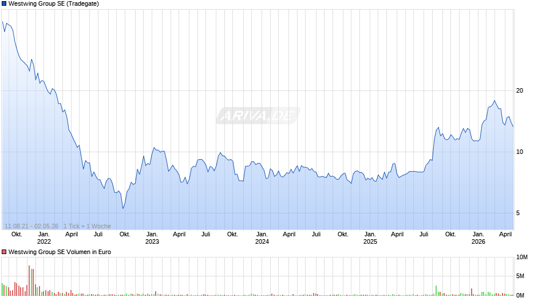Click the volume axis label '10M'
Image resolution: width=538 pixels, height=301 pixels.
(522, 258)
